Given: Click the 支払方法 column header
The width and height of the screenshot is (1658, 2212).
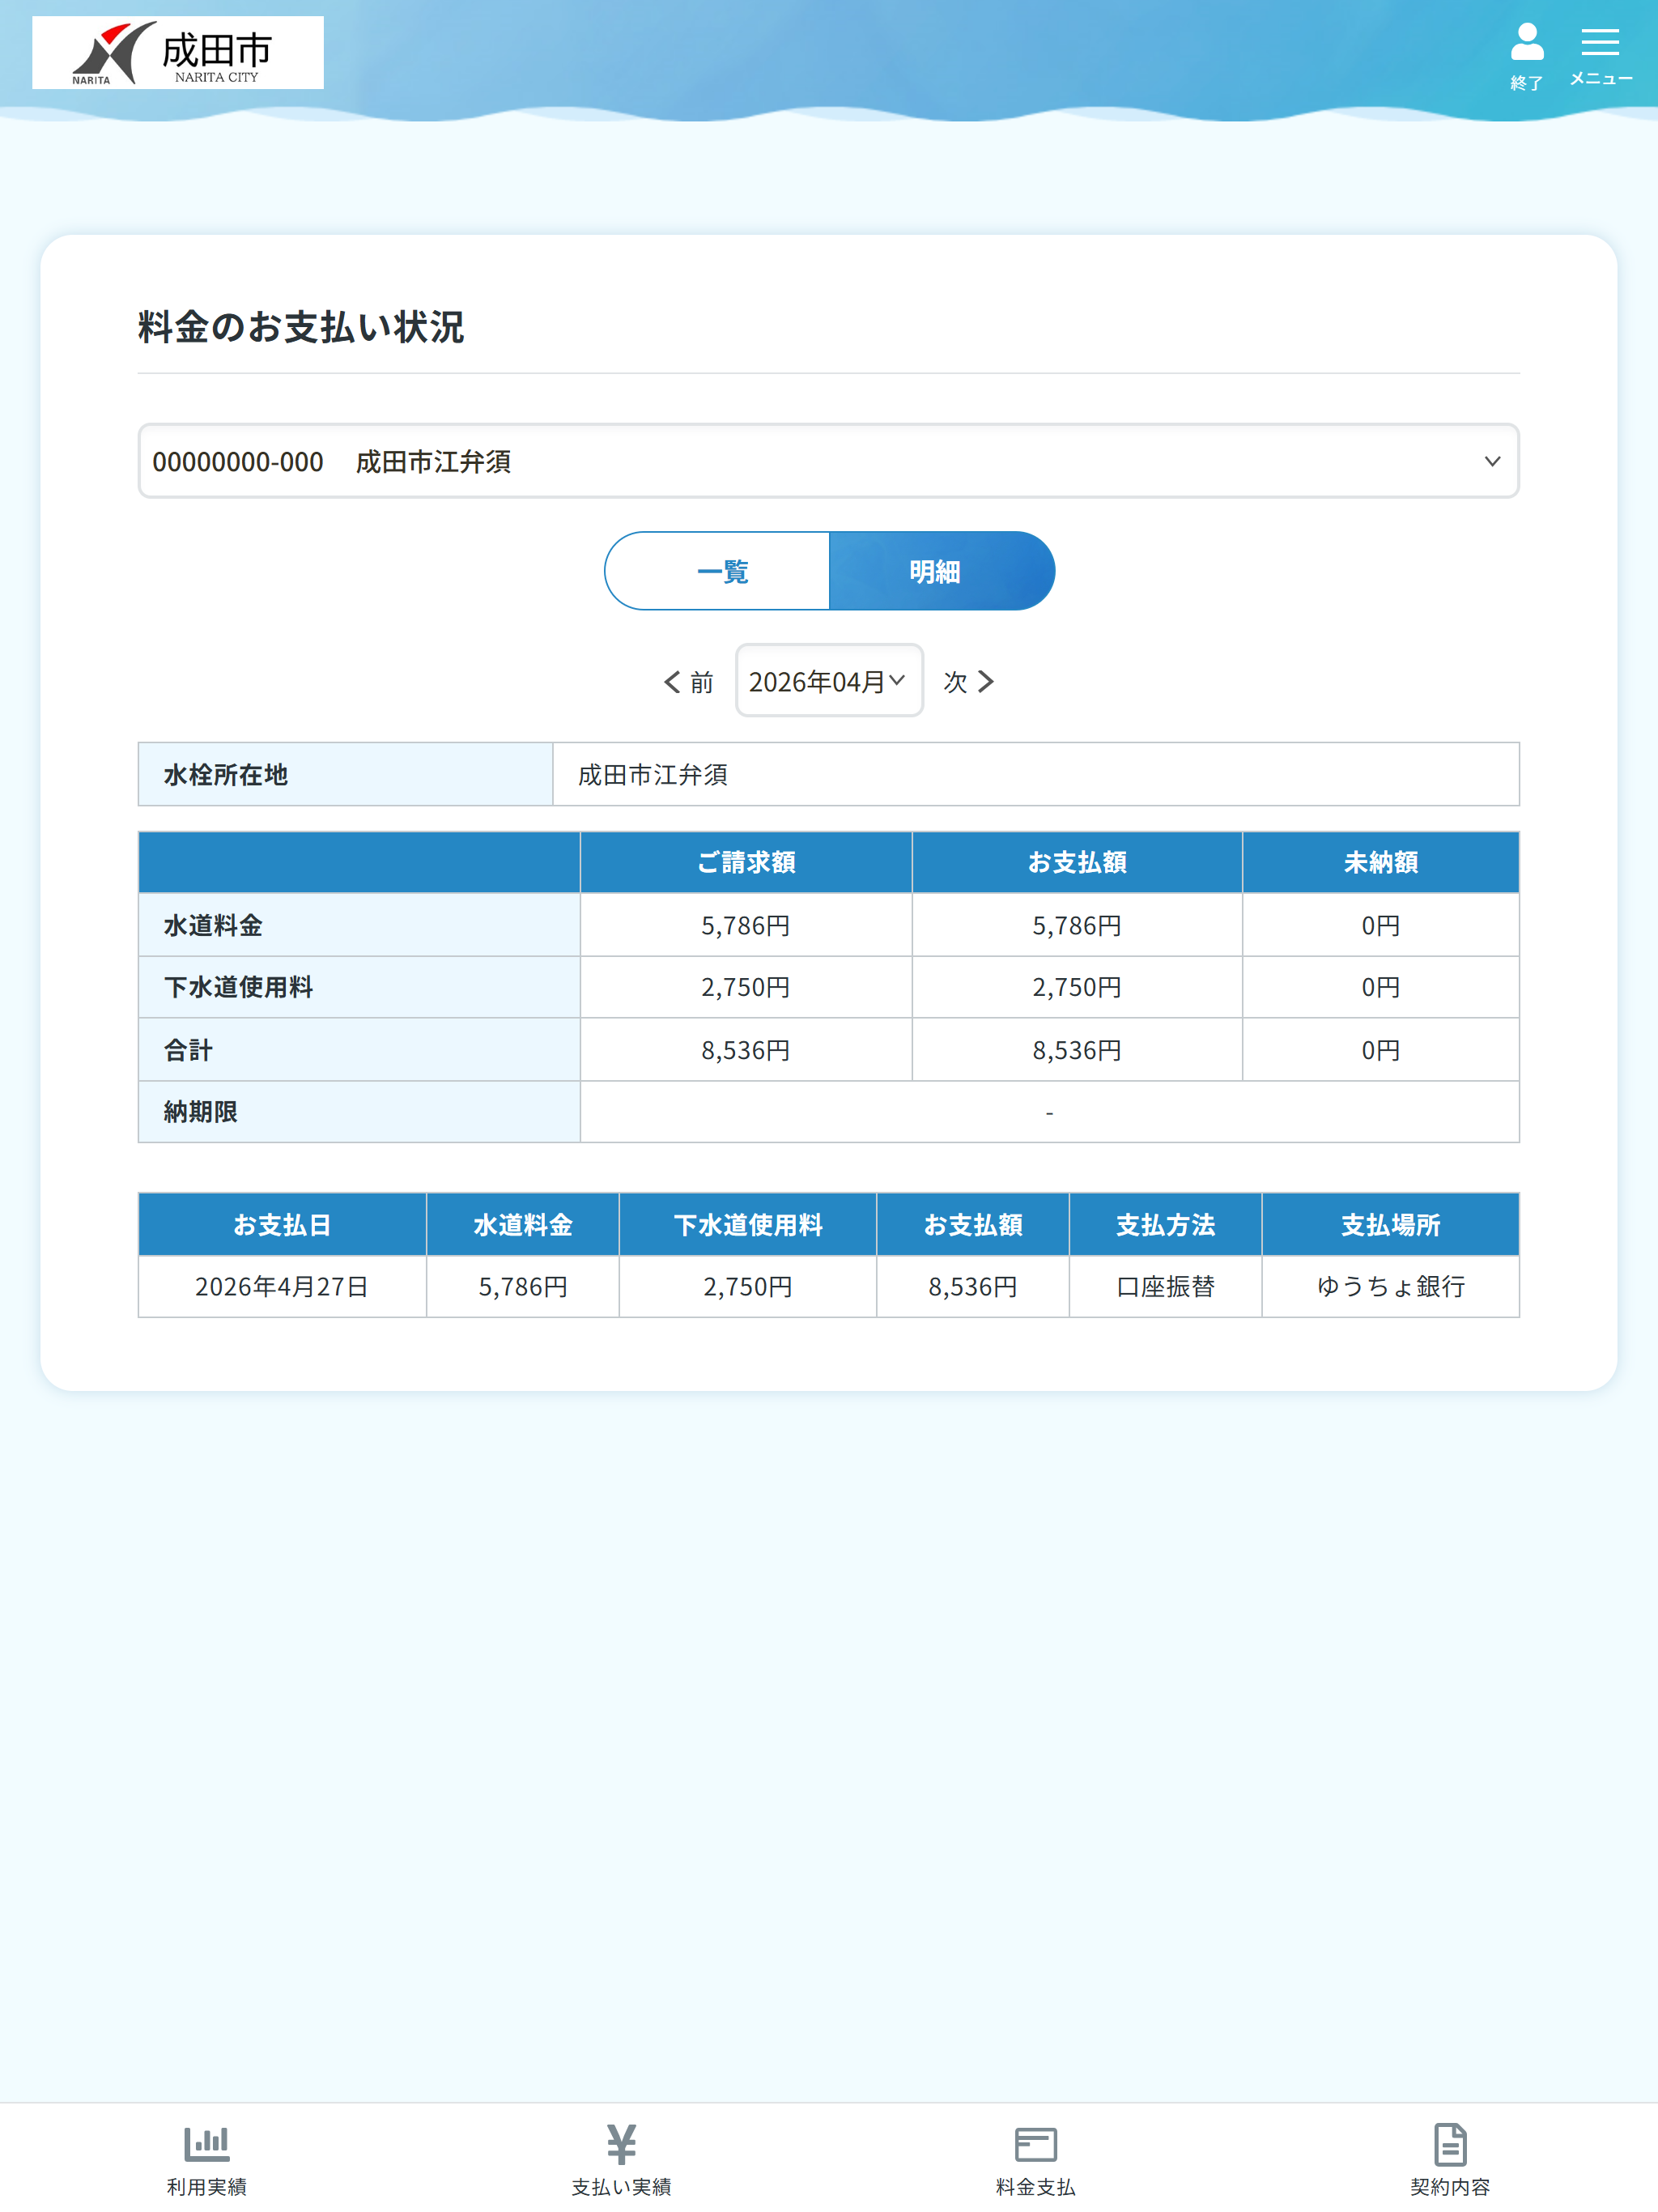Looking at the screenshot, I should click(1166, 1225).
